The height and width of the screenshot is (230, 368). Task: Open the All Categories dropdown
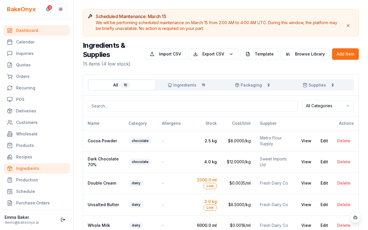click(328, 106)
